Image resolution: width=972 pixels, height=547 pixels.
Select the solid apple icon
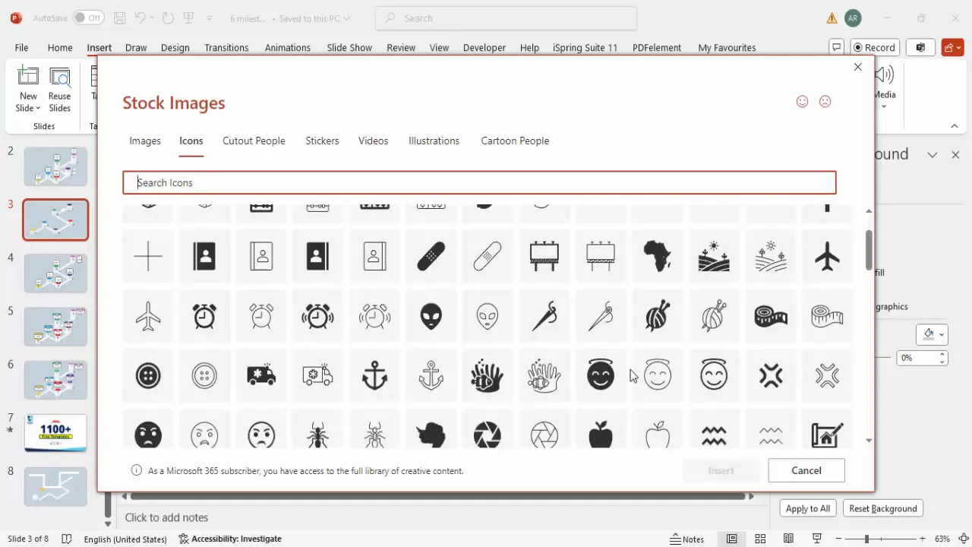point(601,435)
